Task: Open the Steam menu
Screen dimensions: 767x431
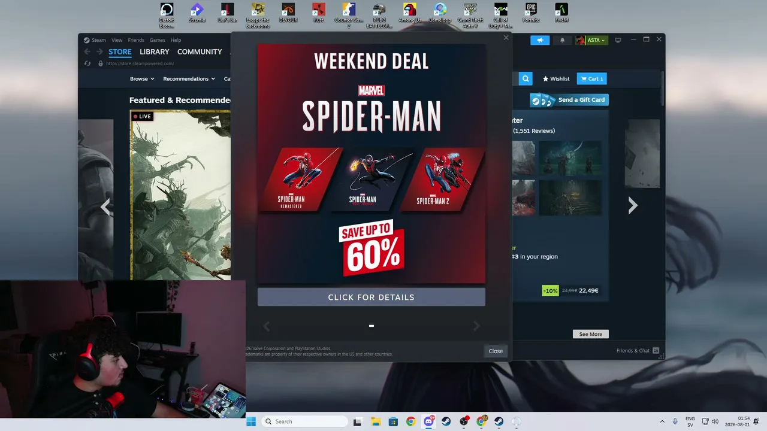Action: click(x=95, y=40)
